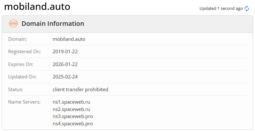Select the ns4.spaceweb.pro name server
Viewport: 255px width, 132px height.
73,123
